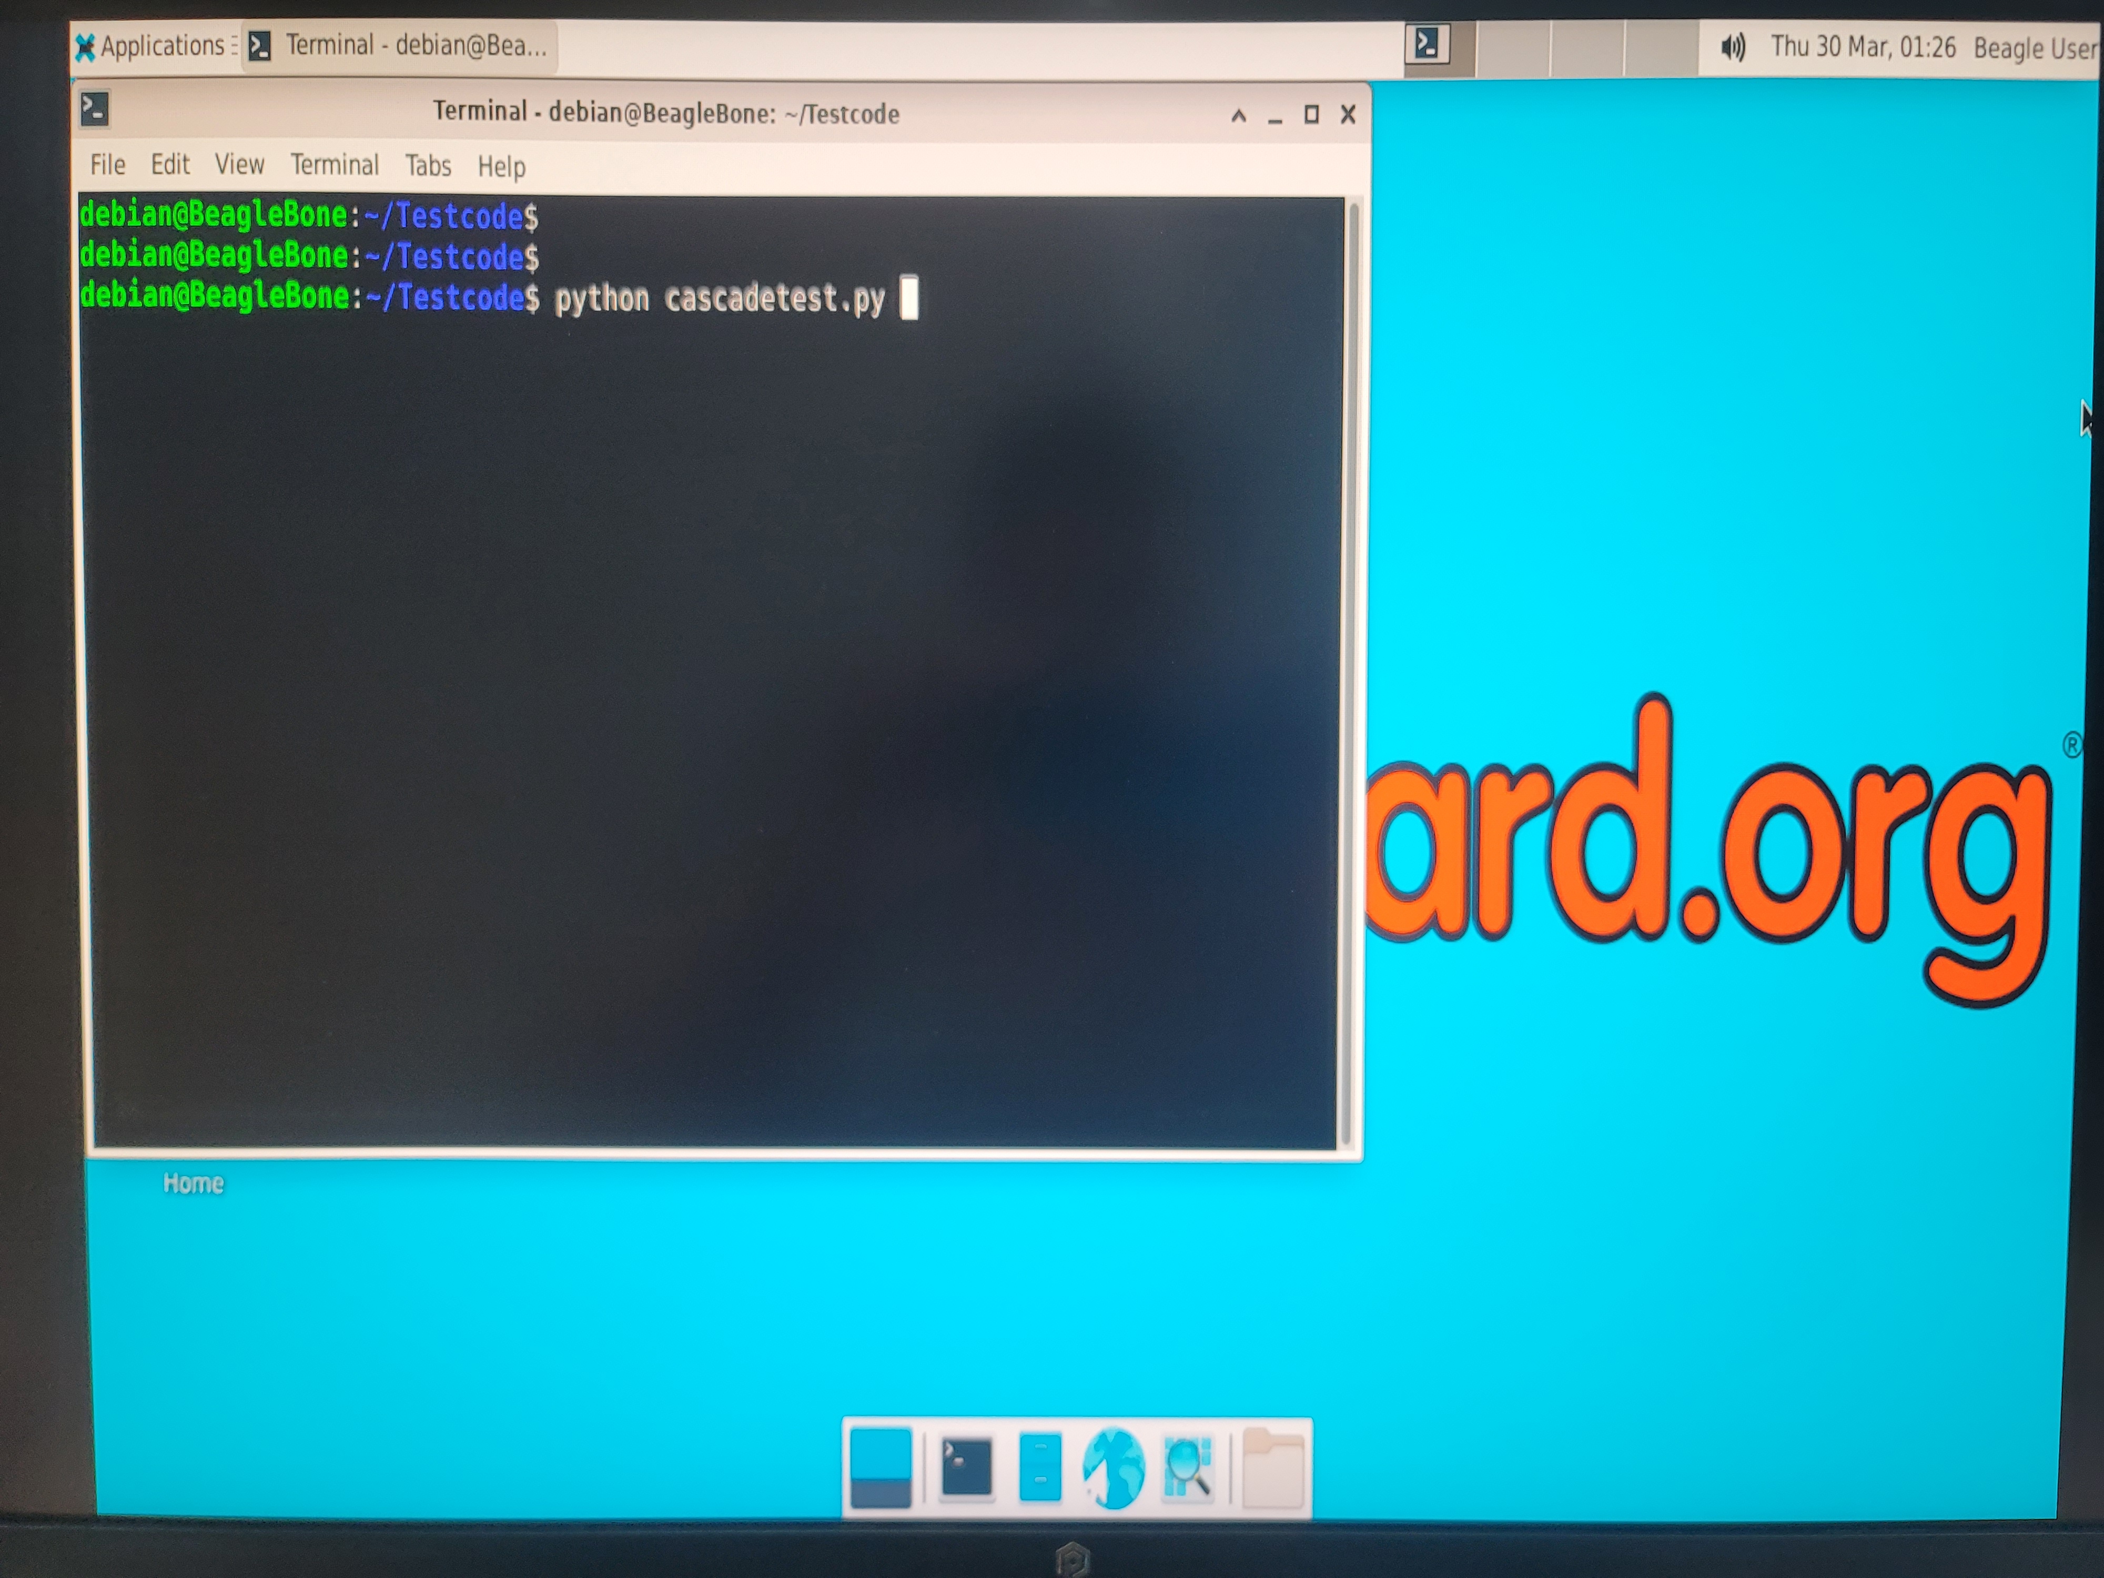Image resolution: width=2104 pixels, height=1578 pixels.
Task: Open the Edit menu in Terminal
Action: (170, 165)
